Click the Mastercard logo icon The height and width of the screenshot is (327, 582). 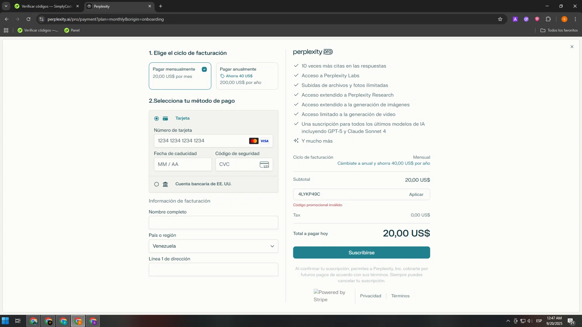click(254, 141)
